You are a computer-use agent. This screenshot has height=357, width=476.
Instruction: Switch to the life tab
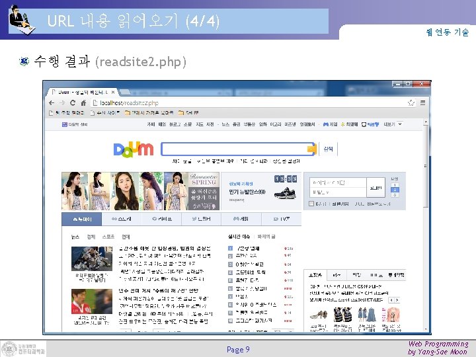point(161,219)
